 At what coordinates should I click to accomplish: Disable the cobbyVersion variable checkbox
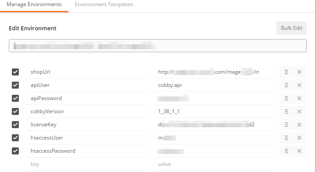pyautogui.click(x=15, y=111)
